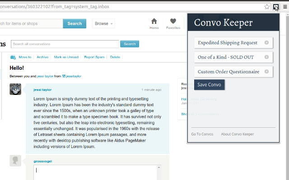The width and height of the screenshot is (289, 180).
Task: Remove the Custom Order Questionnaire snippet
Action: click(x=267, y=72)
